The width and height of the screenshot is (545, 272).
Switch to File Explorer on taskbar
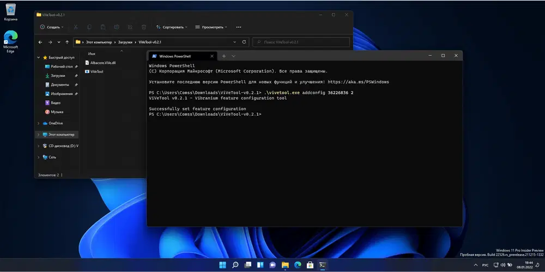tap(285, 265)
